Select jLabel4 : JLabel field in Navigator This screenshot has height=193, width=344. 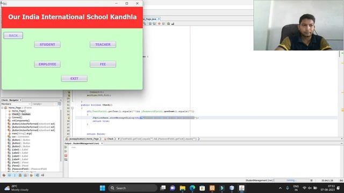20,159
